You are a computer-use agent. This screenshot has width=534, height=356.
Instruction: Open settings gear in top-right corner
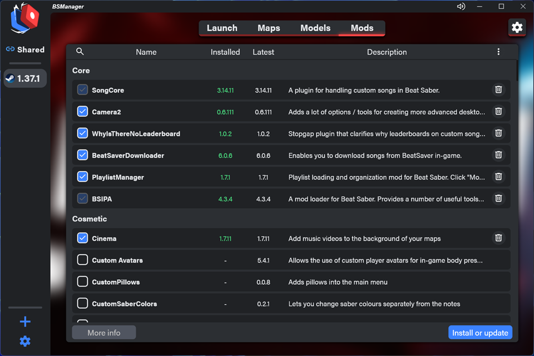(517, 27)
